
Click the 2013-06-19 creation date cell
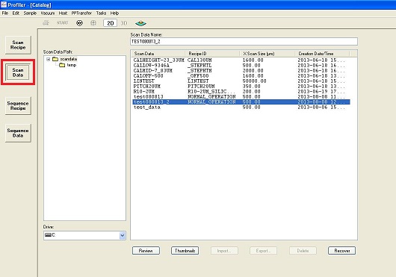point(321,92)
